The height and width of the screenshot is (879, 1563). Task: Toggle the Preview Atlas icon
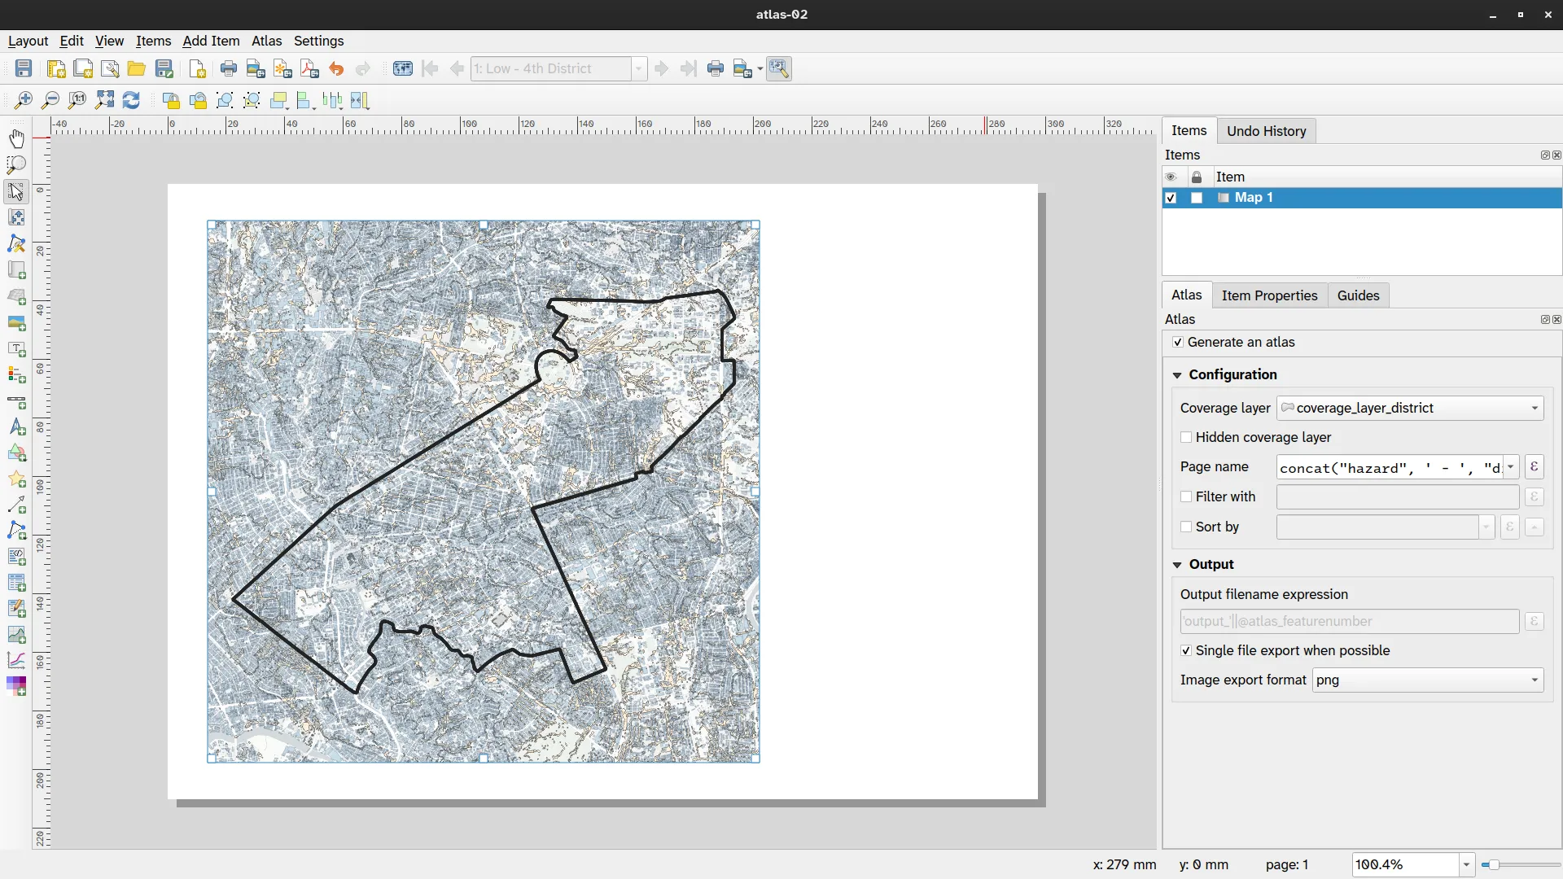tap(403, 69)
